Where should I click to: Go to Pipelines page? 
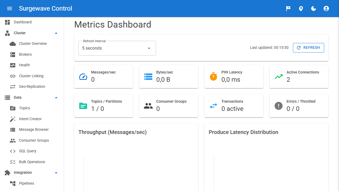pos(32,184)
